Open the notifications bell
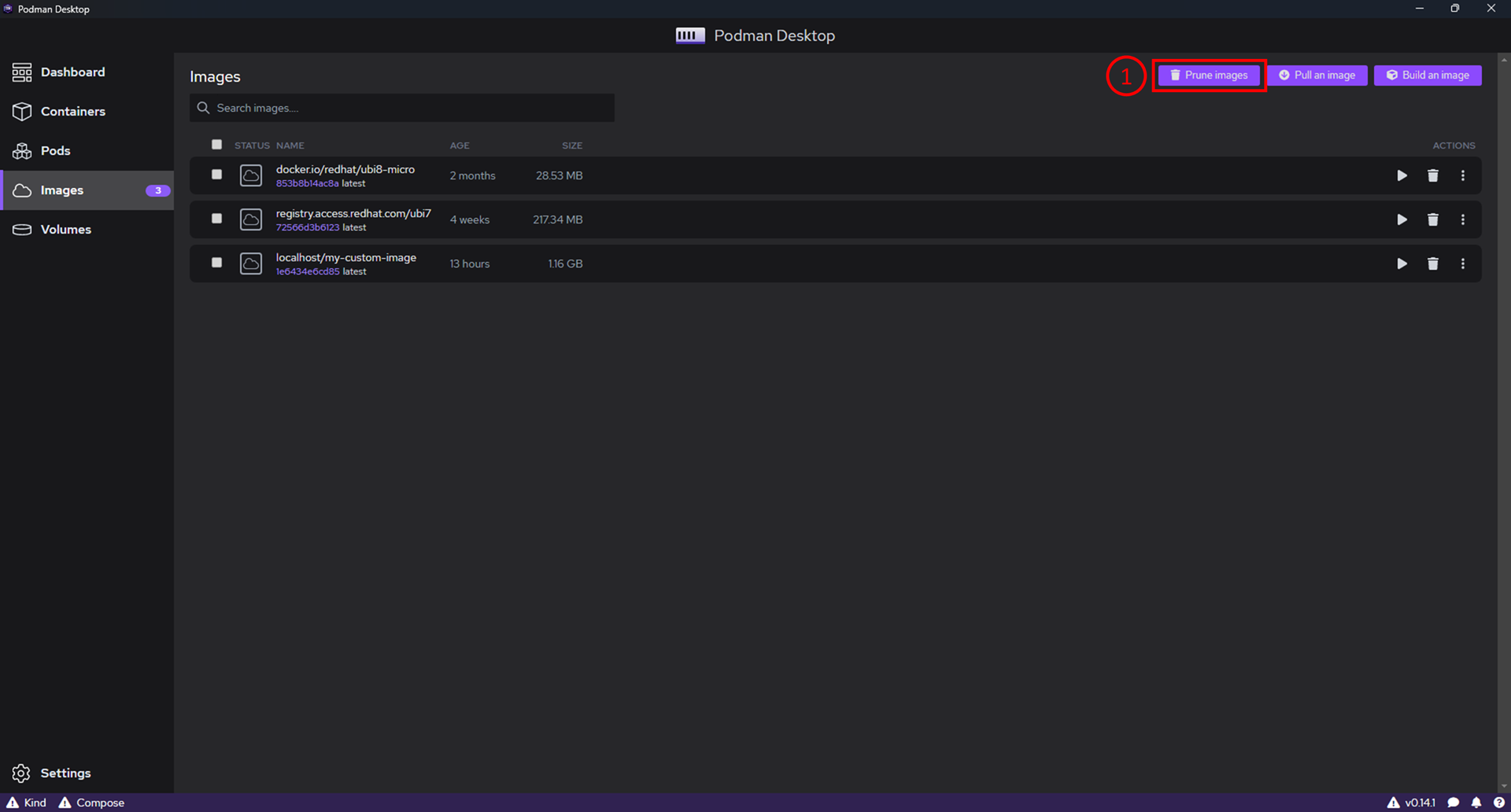The height and width of the screenshot is (812, 1511). pyautogui.click(x=1476, y=803)
